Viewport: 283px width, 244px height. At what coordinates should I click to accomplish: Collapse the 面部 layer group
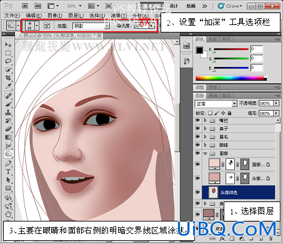pos(205,153)
